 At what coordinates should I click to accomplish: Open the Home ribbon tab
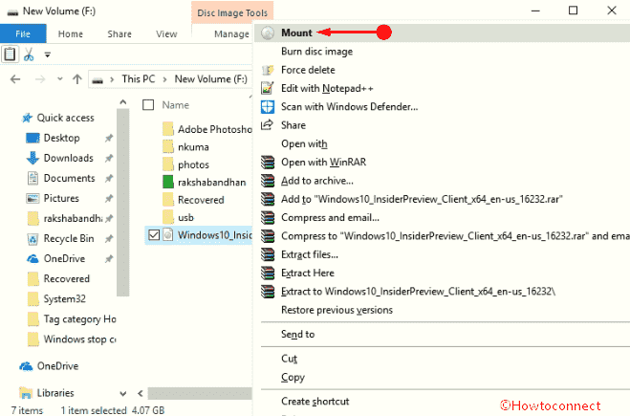click(71, 33)
